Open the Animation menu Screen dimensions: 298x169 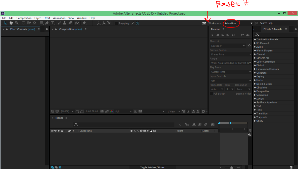coord(59,18)
